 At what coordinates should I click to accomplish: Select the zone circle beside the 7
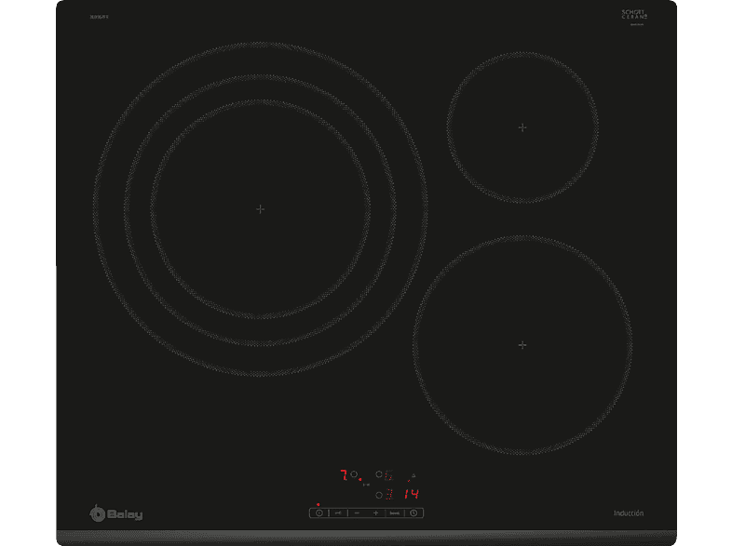pyautogui.click(x=355, y=474)
